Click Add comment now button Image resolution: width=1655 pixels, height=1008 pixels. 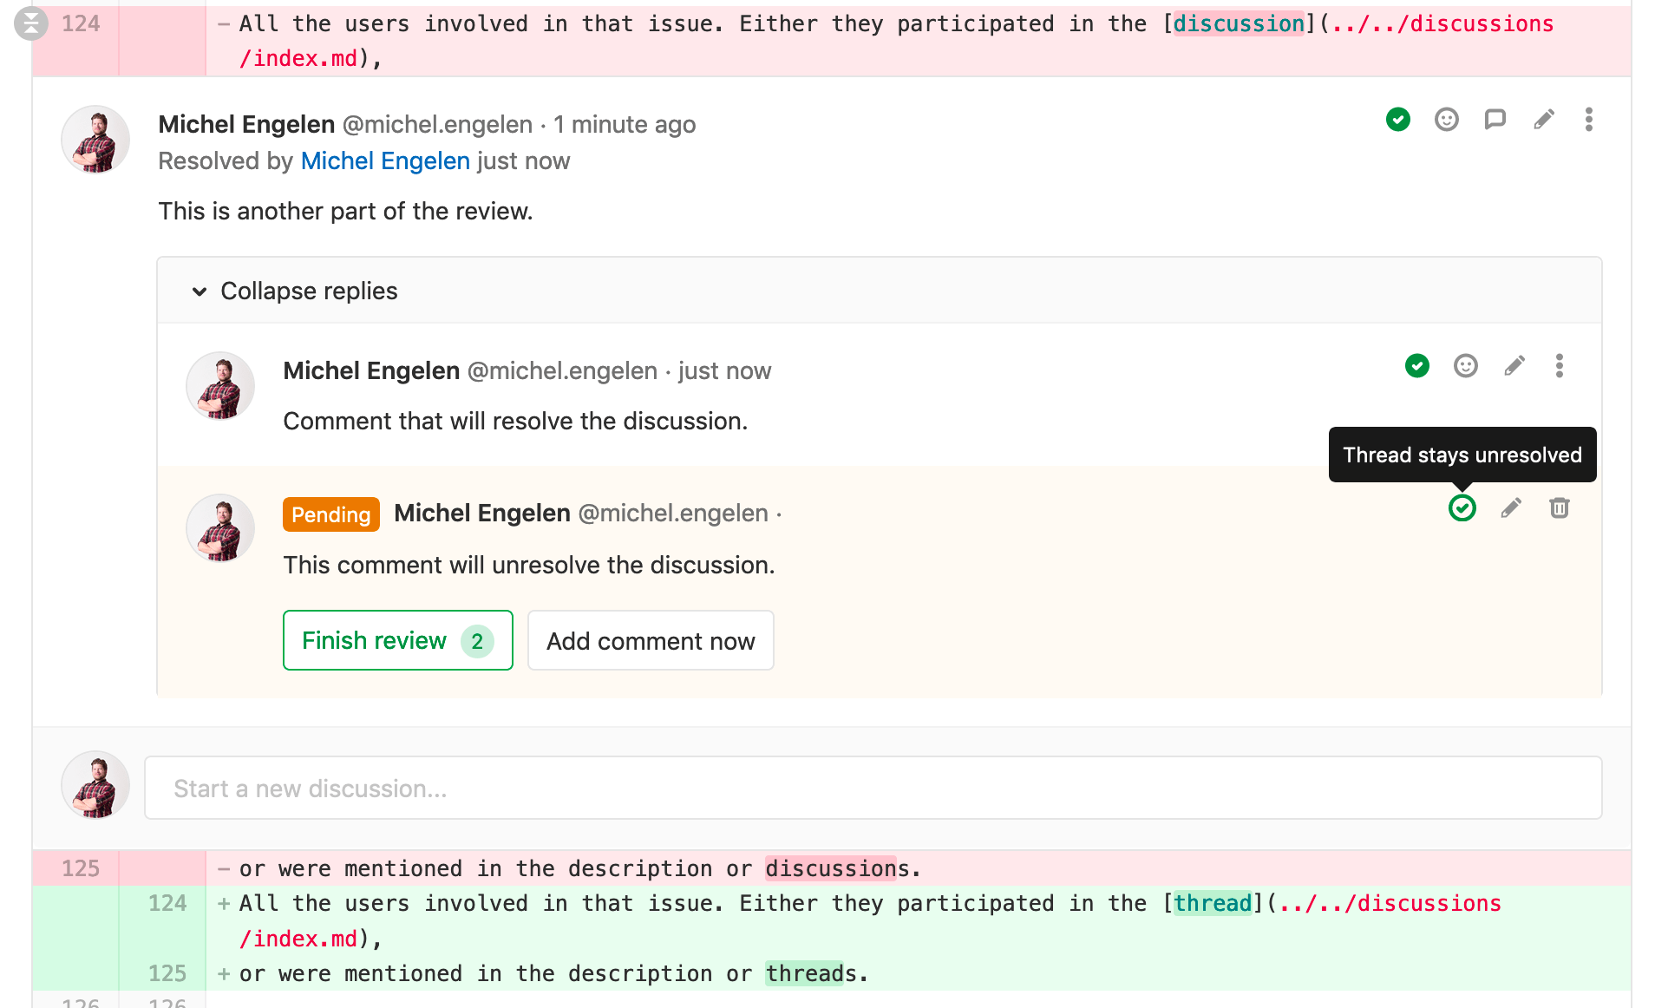(651, 641)
